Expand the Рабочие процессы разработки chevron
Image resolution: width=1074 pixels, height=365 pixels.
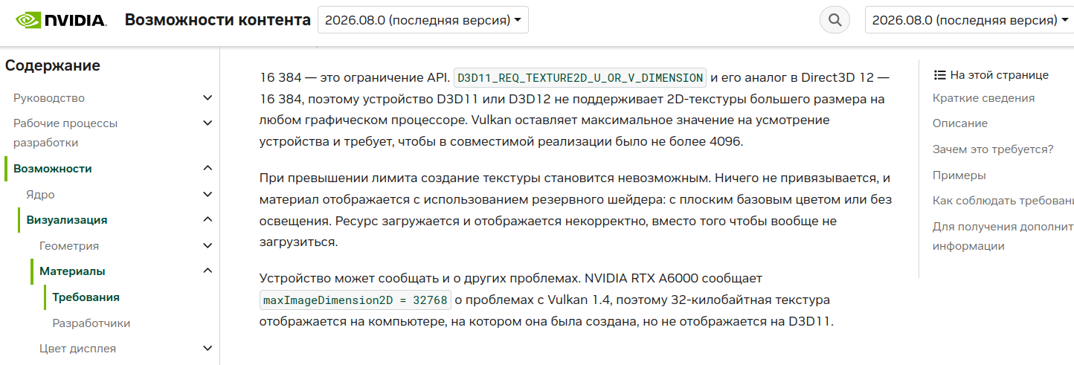tap(208, 123)
